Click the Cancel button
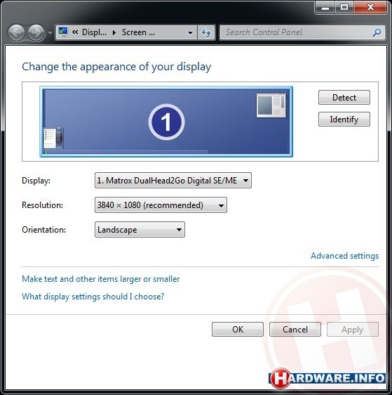This screenshot has height=395, width=392. (x=295, y=329)
